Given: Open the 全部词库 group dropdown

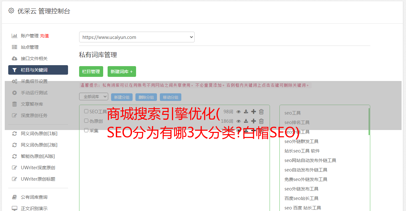Looking at the screenshot, I should (x=94, y=96).
